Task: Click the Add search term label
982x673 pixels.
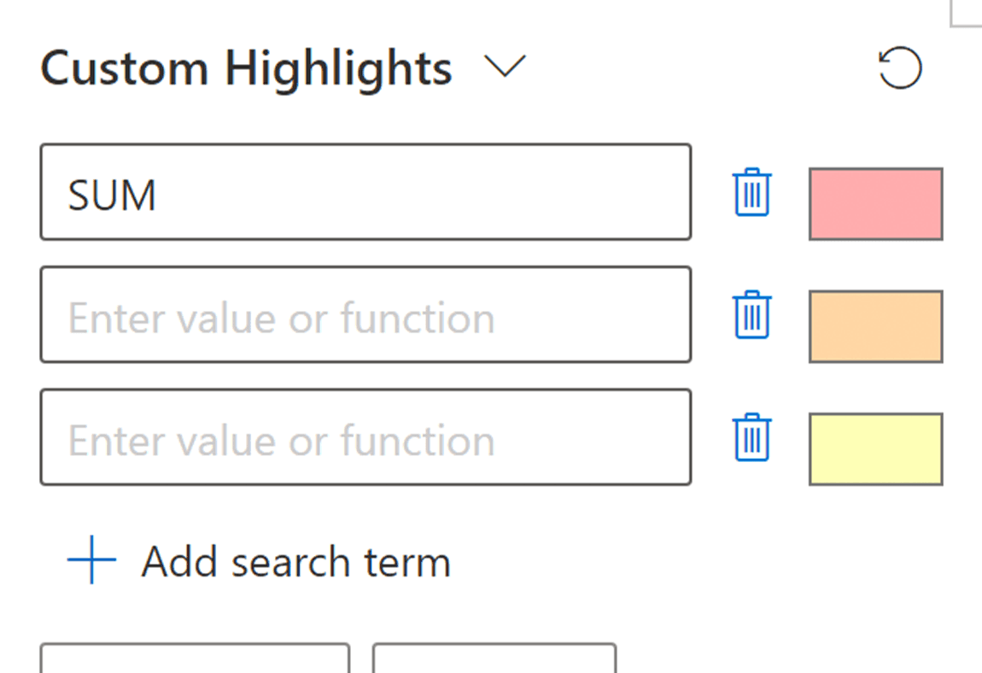Action: (x=295, y=562)
